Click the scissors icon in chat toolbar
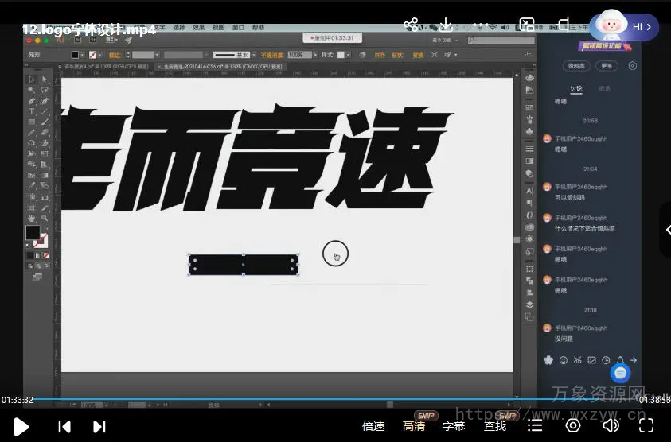Viewport: 671px width, 442px height. 578,360
